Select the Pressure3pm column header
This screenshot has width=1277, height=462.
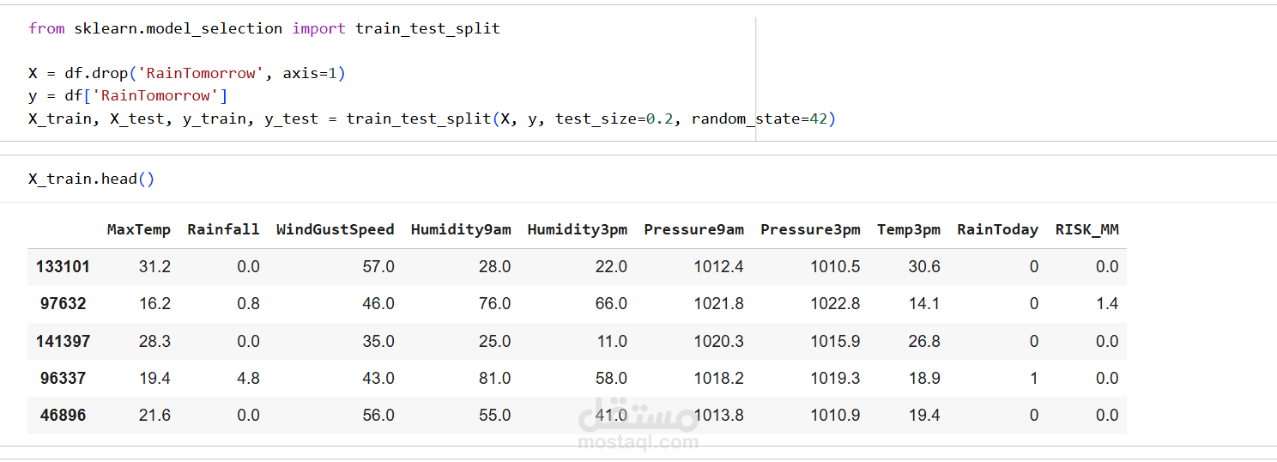[810, 229]
